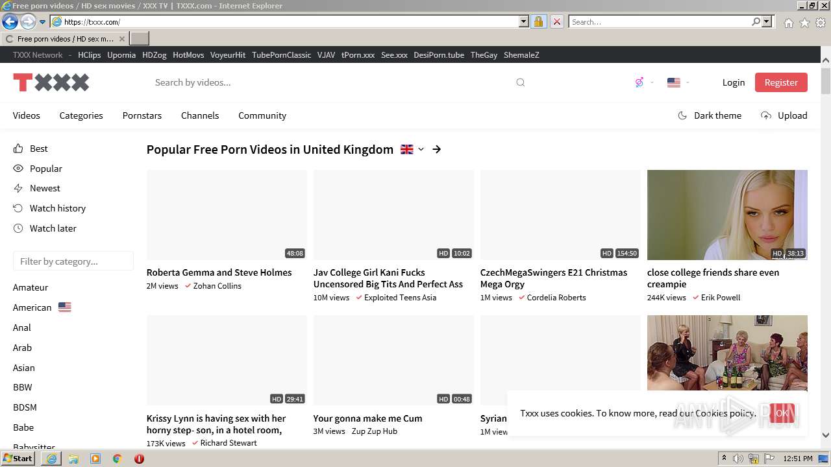Open the HDZog network link

pyautogui.click(x=155, y=55)
